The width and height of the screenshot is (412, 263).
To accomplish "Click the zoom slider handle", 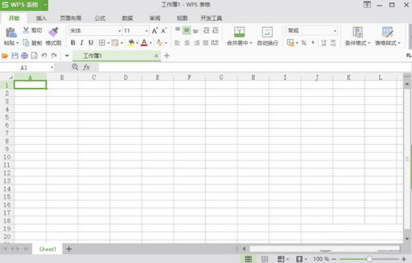I will click(x=369, y=259).
